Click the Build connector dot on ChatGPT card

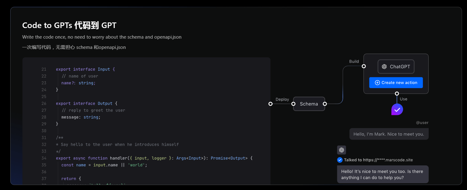pyautogui.click(x=364, y=66)
